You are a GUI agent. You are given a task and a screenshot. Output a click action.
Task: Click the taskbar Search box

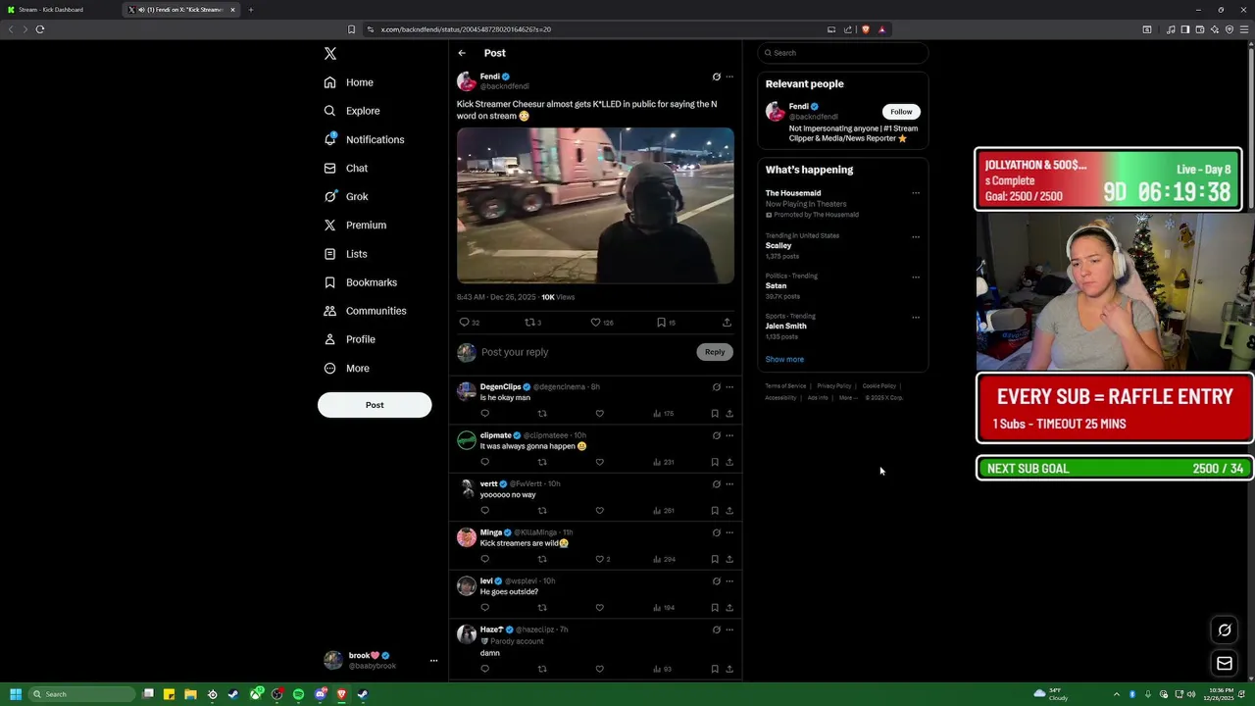pos(82,694)
